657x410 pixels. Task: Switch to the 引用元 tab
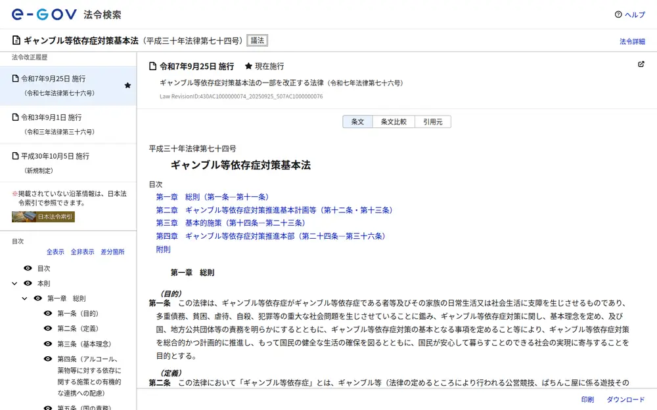coord(433,122)
